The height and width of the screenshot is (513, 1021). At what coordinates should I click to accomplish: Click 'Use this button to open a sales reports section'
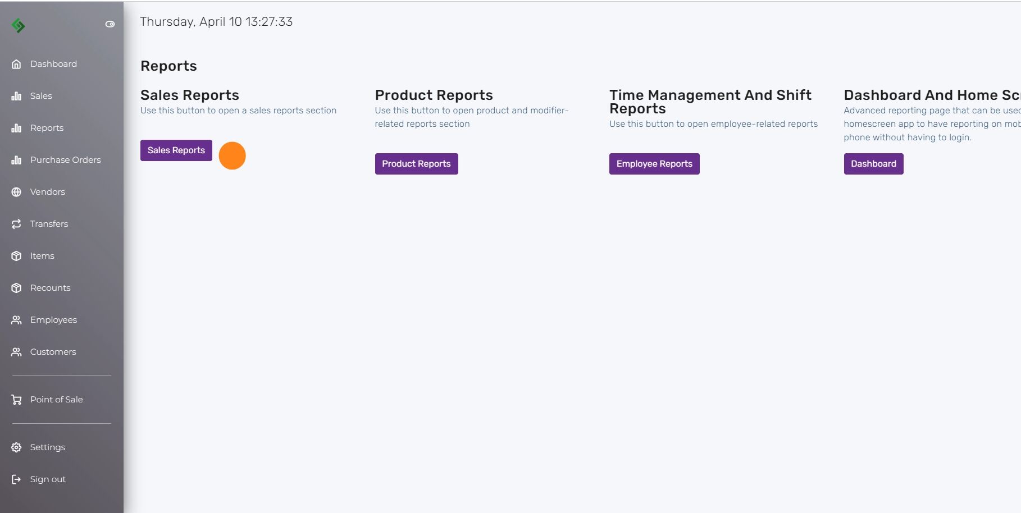click(238, 111)
